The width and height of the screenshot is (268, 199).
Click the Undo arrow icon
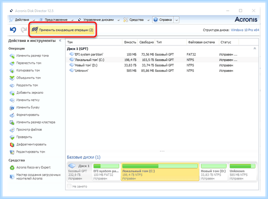pos(13,30)
